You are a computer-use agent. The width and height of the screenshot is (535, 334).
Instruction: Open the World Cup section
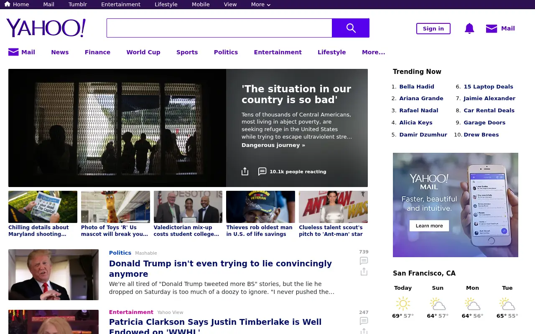point(143,52)
